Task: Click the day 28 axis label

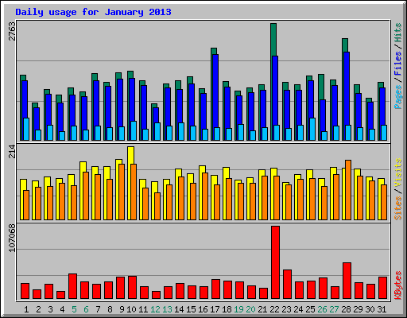Action: click(x=346, y=309)
